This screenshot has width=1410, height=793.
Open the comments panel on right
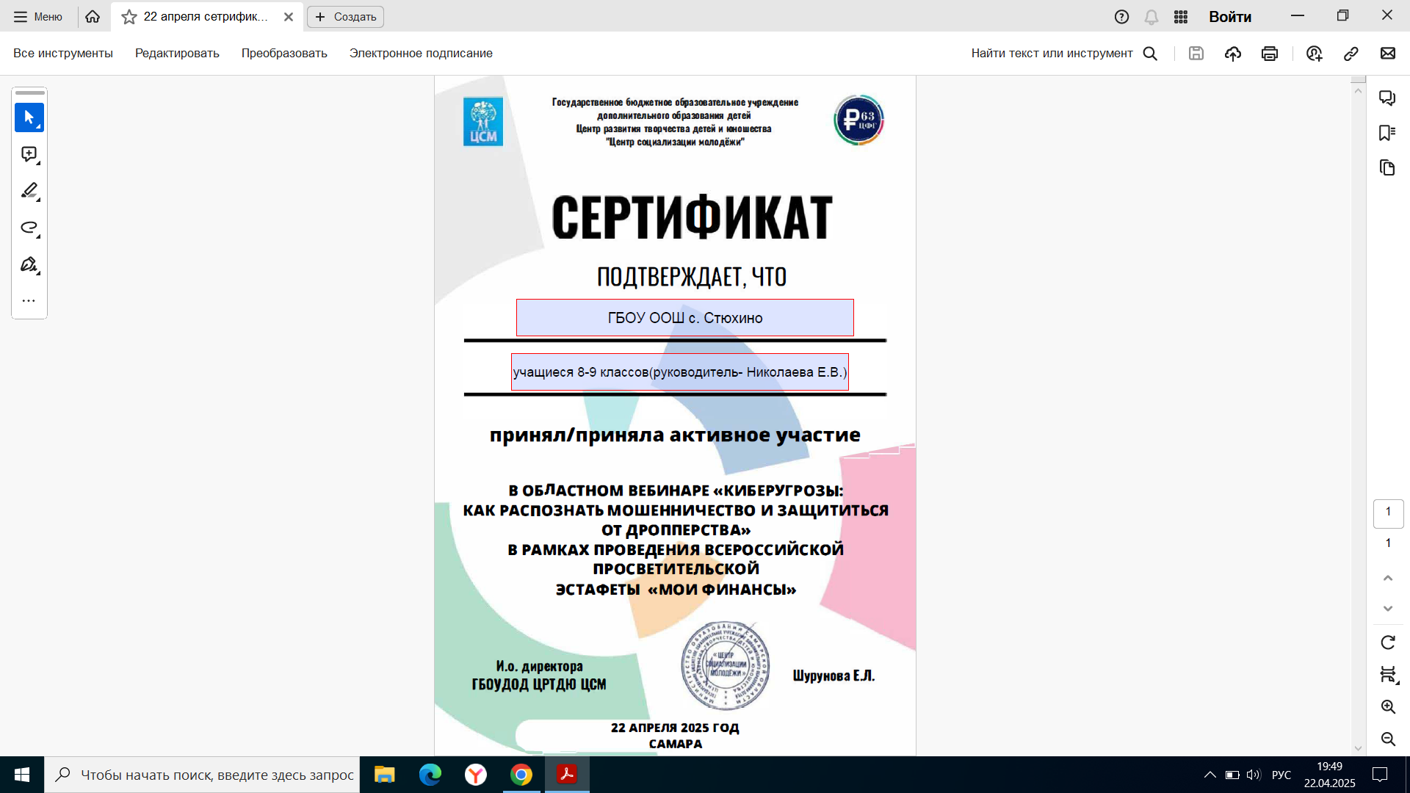click(x=1387, y=98)
